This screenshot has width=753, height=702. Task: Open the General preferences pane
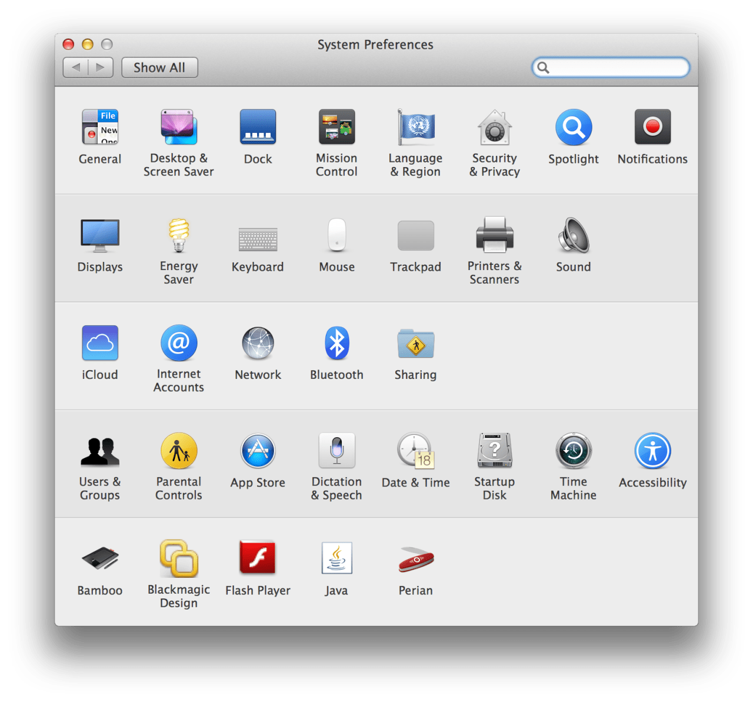pyautogui.click(x=100, y=127)
